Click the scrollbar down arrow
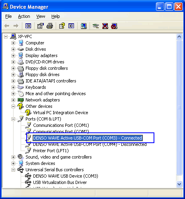Viewport: 185px width, 199px height. coord(179,184)
